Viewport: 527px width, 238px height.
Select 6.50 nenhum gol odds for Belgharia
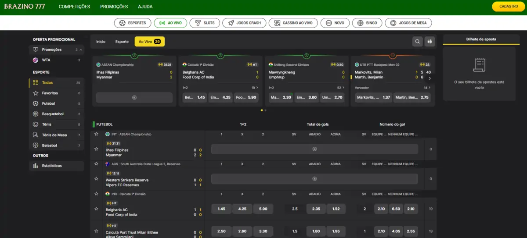396,209
